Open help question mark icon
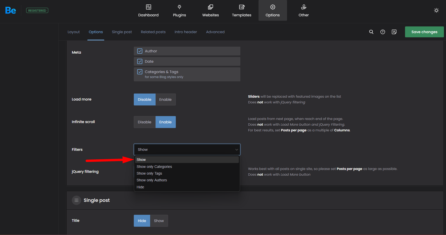Image resolution: width=446 pixels, height=235 pixels. point(383,32)
